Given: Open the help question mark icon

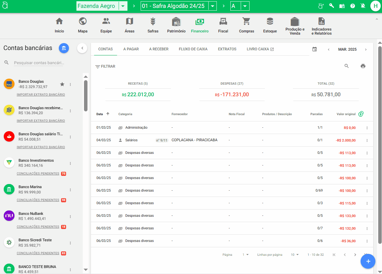Looking at the screenshot, I should (x=352, y=6).
